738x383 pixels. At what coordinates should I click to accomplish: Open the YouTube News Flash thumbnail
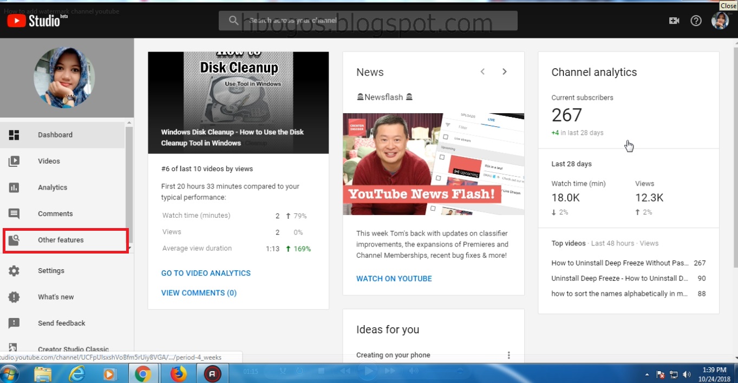(x=433, y=164)
